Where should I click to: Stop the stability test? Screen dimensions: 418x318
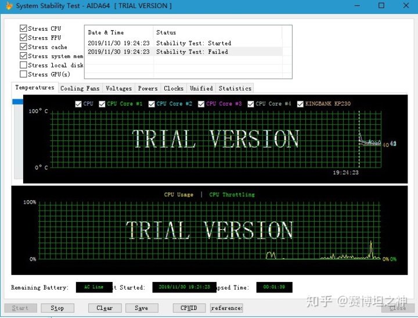point(57,308)
